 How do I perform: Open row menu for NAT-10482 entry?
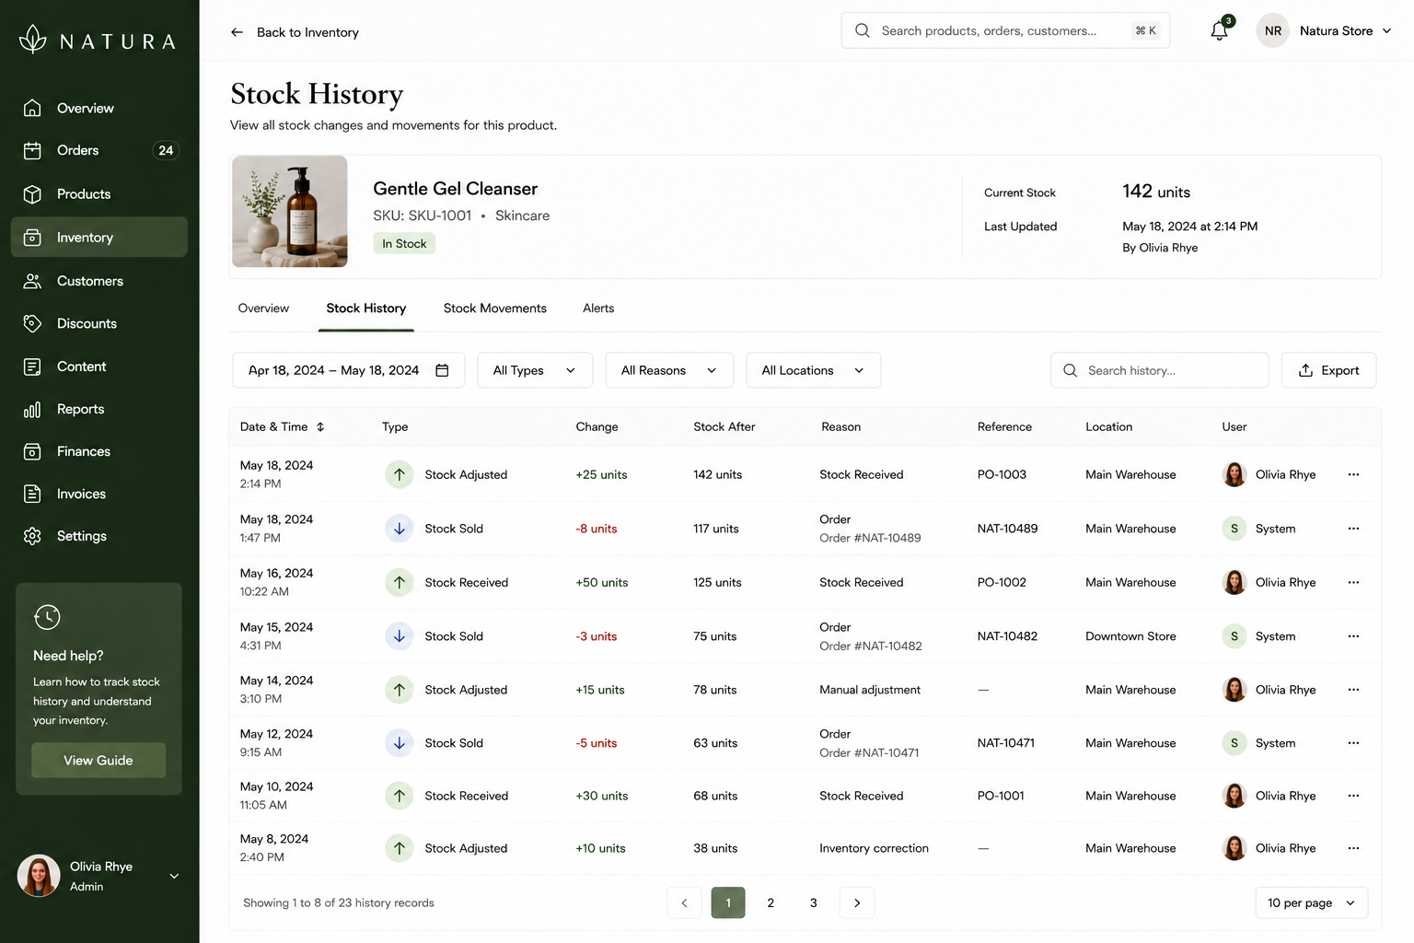click(1353, 636)
